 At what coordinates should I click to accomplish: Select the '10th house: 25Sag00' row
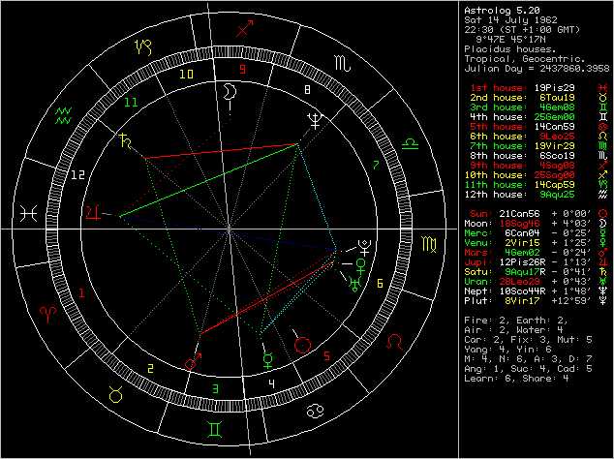pos(537,174)
